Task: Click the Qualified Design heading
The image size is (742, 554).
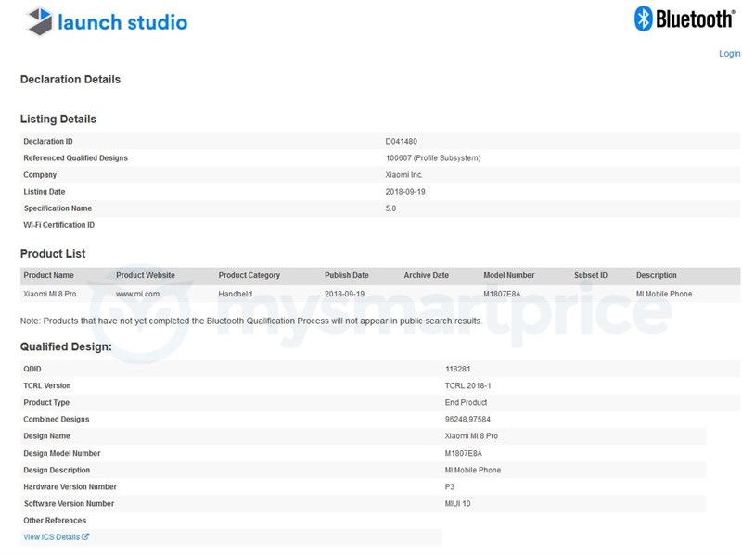Action: 66,346
